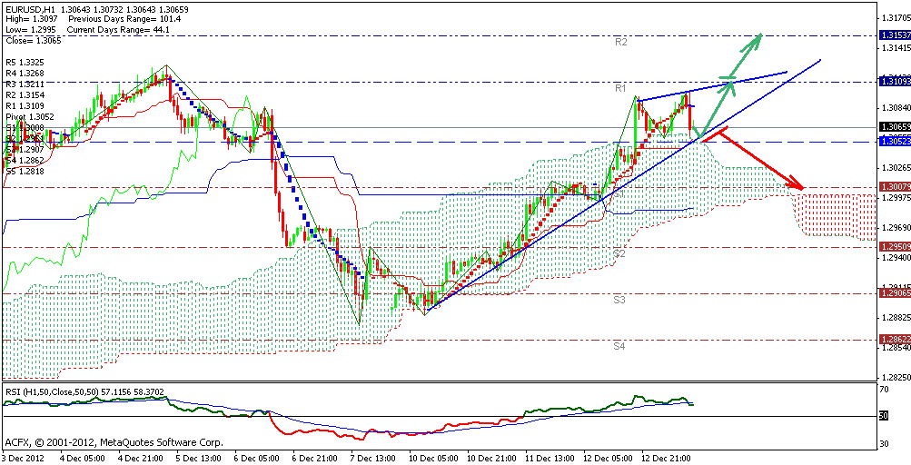The height and width of the screenshot is (465, 911).
Task: Select the "R1 1.3109" pivot level text
Action: click(x=25, y=105)
